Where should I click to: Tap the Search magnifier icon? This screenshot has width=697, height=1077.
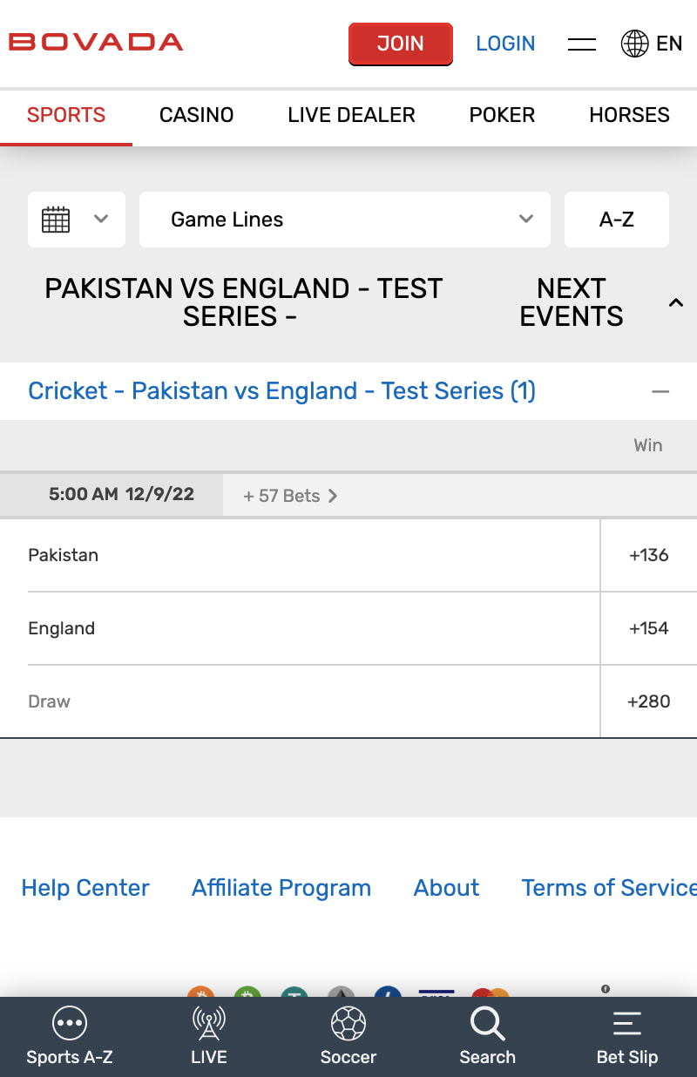coord(487,1024)
